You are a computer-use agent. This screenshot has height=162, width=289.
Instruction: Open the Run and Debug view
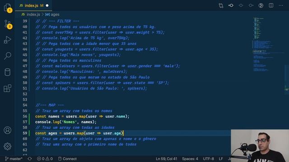point(7,40)
